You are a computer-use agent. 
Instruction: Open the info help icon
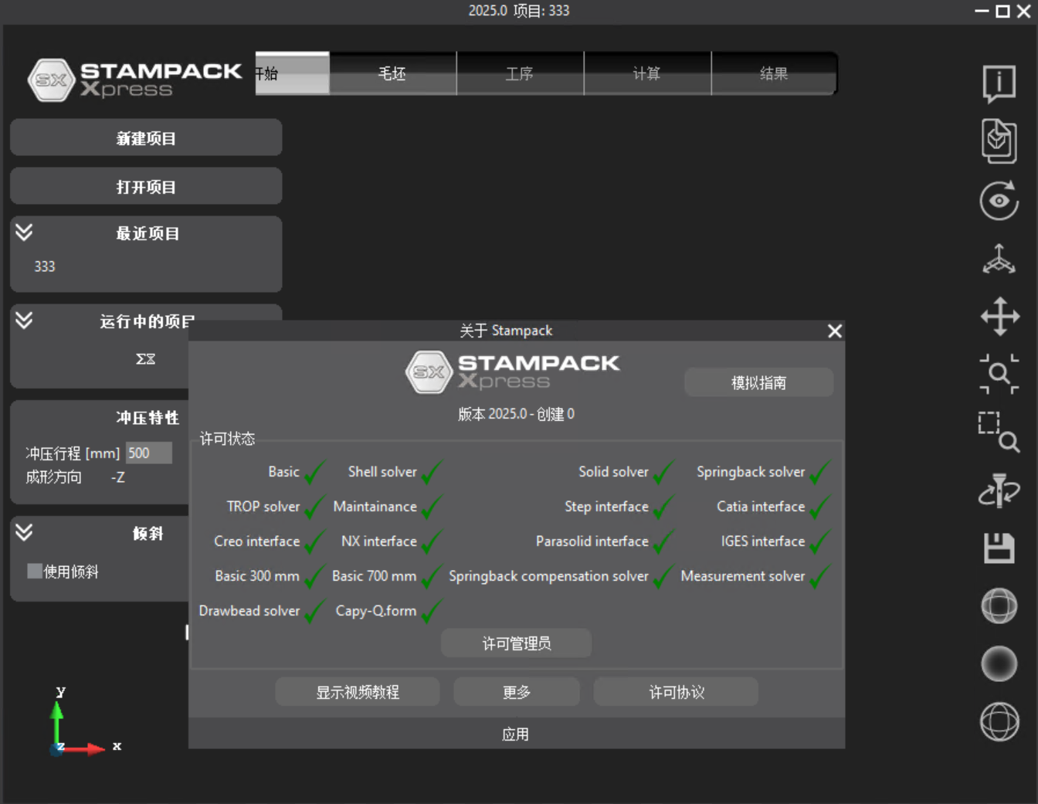tap(999, 83)
